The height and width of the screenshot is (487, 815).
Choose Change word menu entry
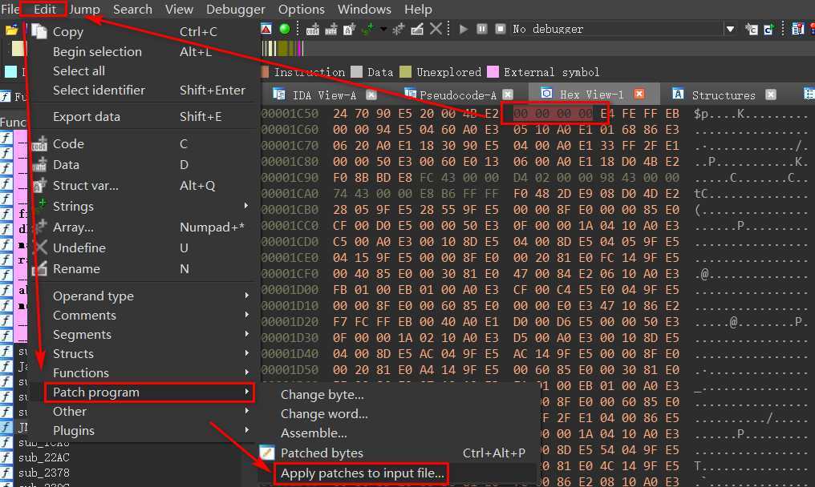(x=324, y=414)
